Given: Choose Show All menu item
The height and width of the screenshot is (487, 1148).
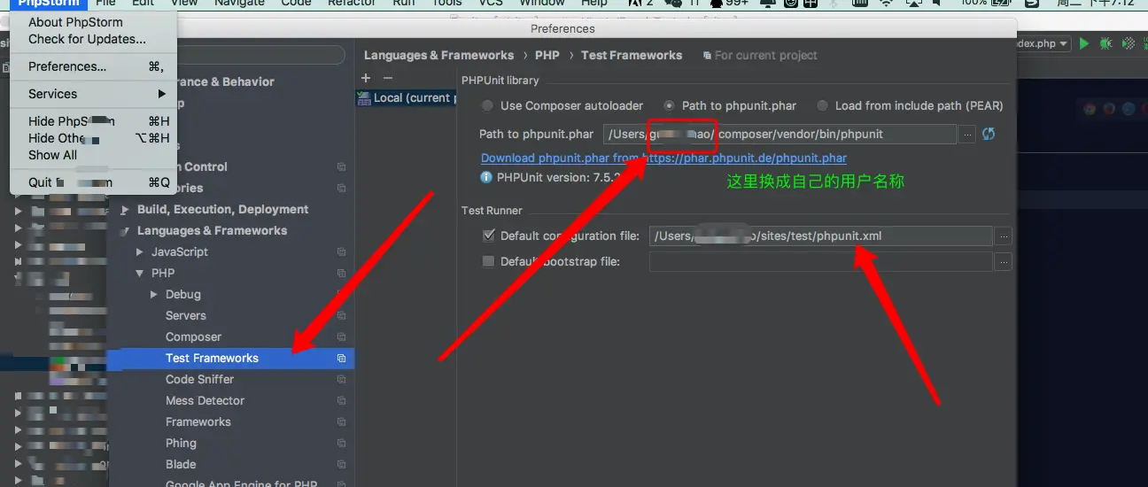Looking at the screenshot, I should click(52, 155).
